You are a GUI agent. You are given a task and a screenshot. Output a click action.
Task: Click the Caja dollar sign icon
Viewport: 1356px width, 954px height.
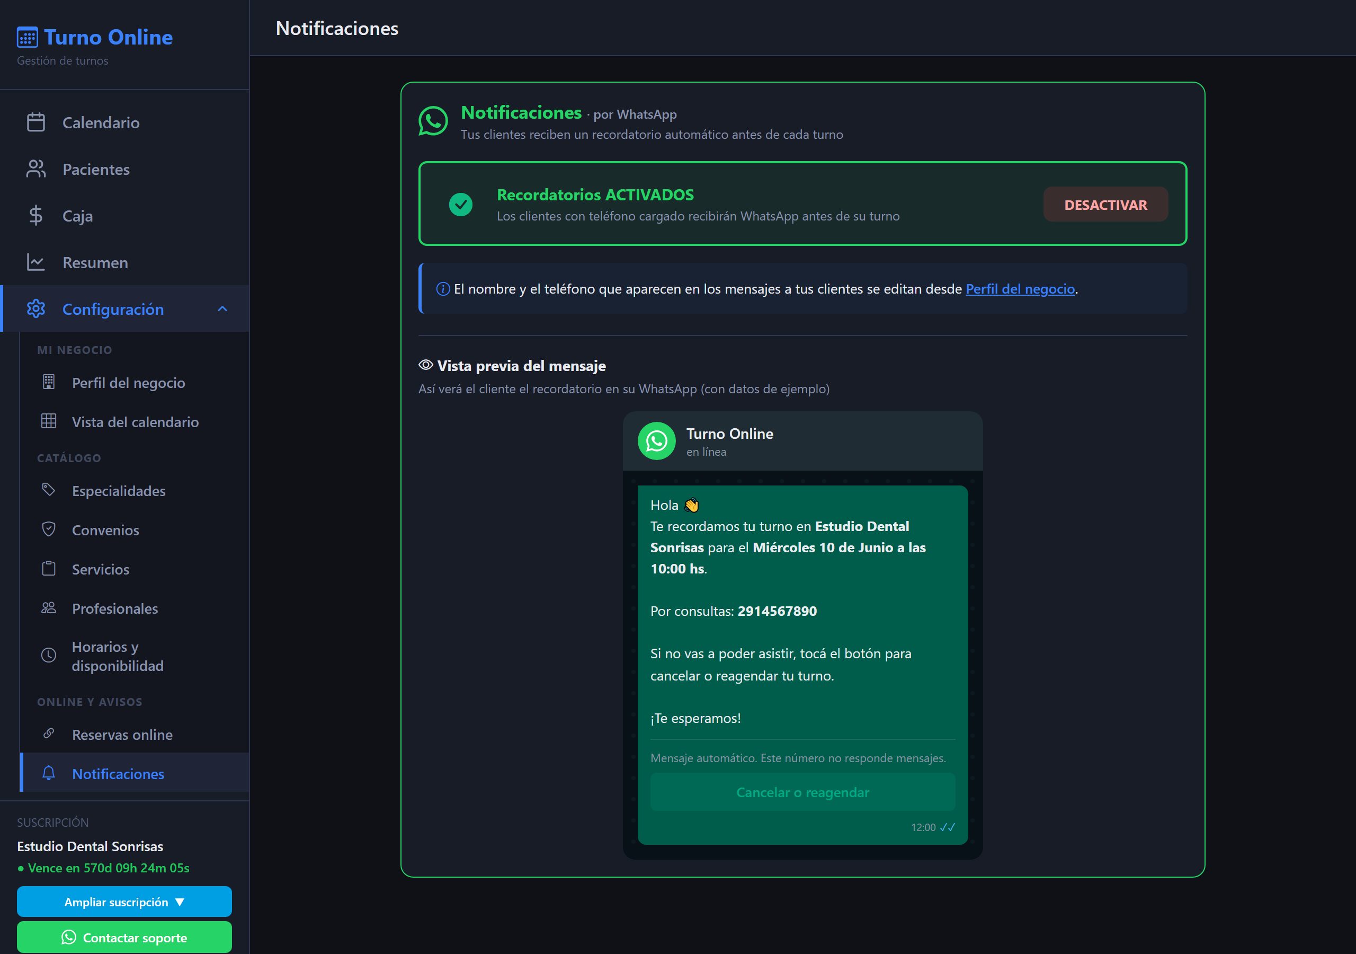click(x=36, y=216)
